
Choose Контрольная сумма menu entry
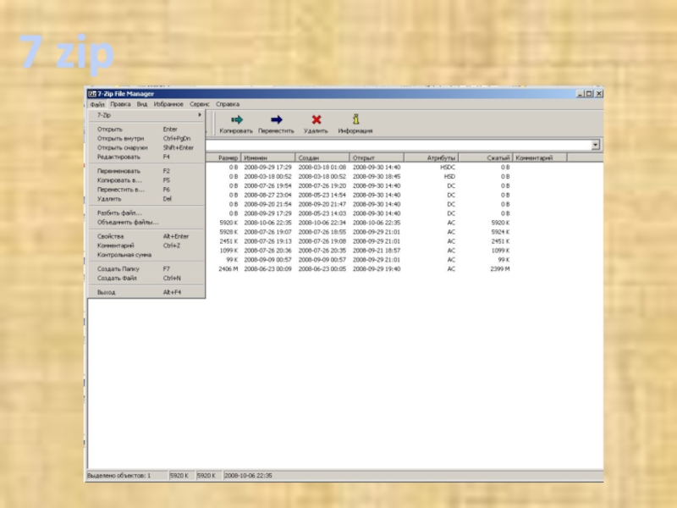(146, 255)
